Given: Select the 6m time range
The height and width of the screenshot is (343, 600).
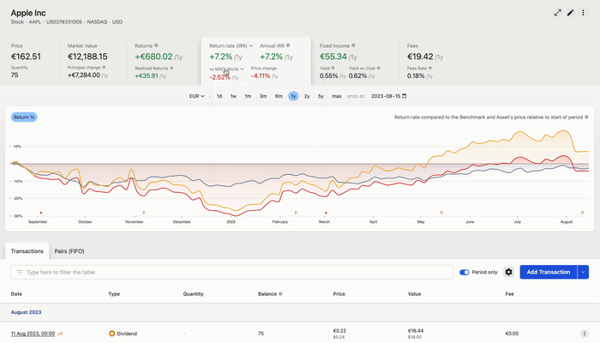Looking at the screenshot, I should [279, 96].
